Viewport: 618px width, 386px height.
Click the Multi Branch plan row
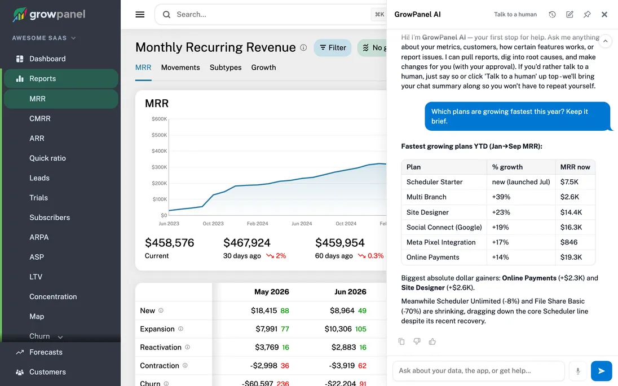[498, 197]
